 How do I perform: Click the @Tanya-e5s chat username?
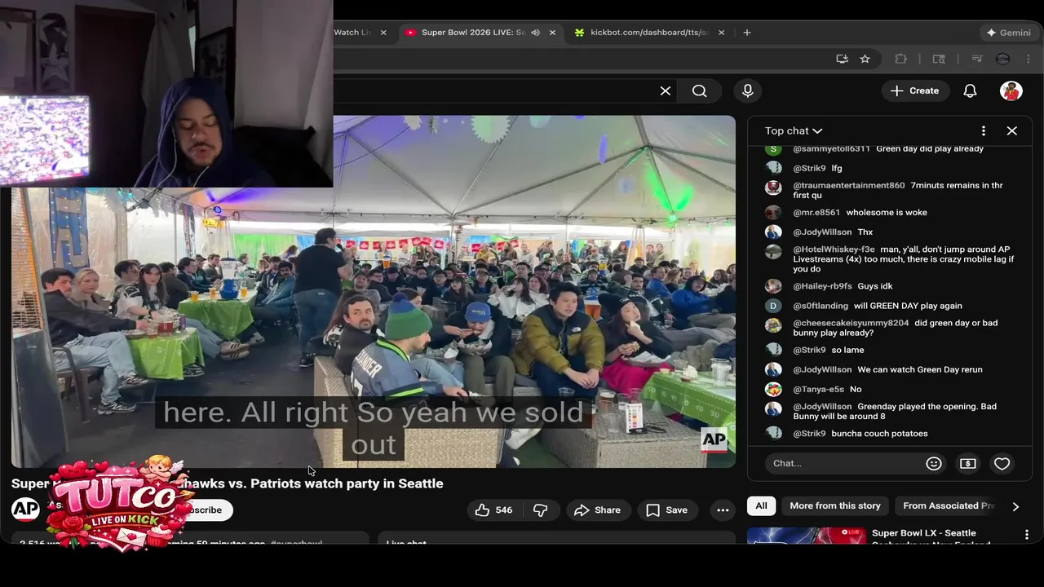coord(818,389)
